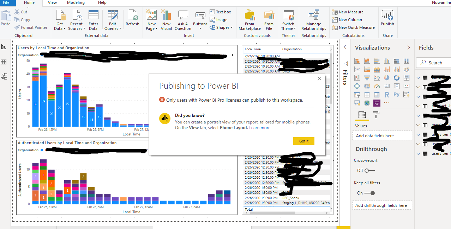The width and height of the screenshot is (451, 229).
Task: Click Ask A Question in ribbon
Action: click(183, 20)
